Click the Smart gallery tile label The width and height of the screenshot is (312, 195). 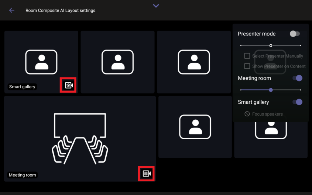(x=22, y=87)
